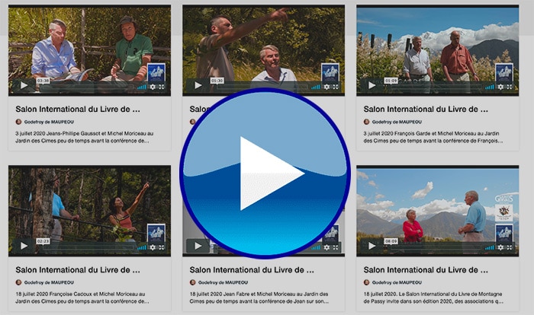Screen dimensions: 534x315
Task: Open settings gear on François Garde video
Action: pos(500,87)
